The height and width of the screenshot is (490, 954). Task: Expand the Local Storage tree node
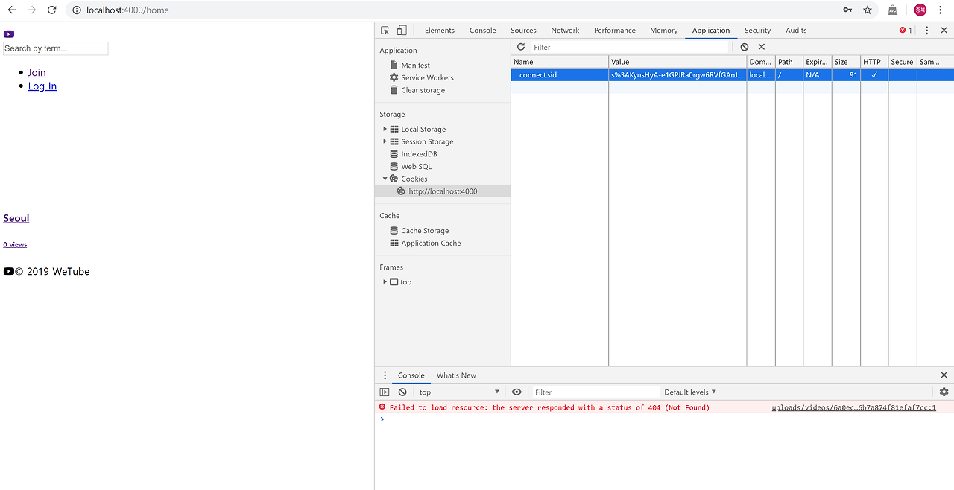(385, 130)
